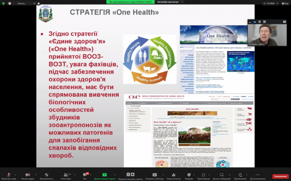Click meeting timer clock icon
Image resolution: width=291 pixels, height=181 pixels.
(265, 3)
